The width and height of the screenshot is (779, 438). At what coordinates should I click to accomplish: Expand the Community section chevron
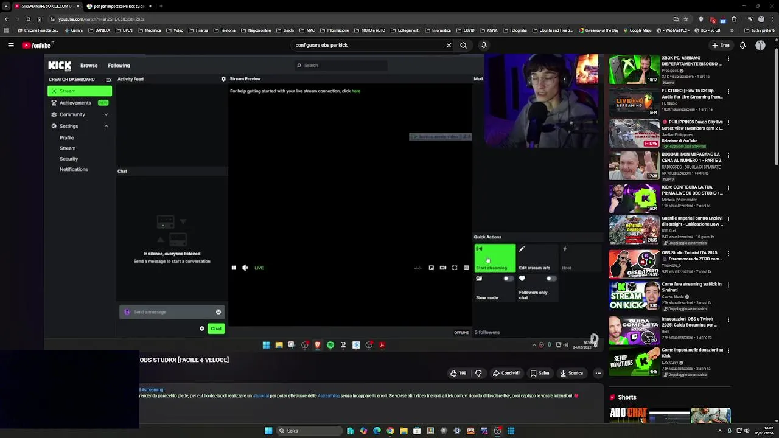click(x=106, y=114)
